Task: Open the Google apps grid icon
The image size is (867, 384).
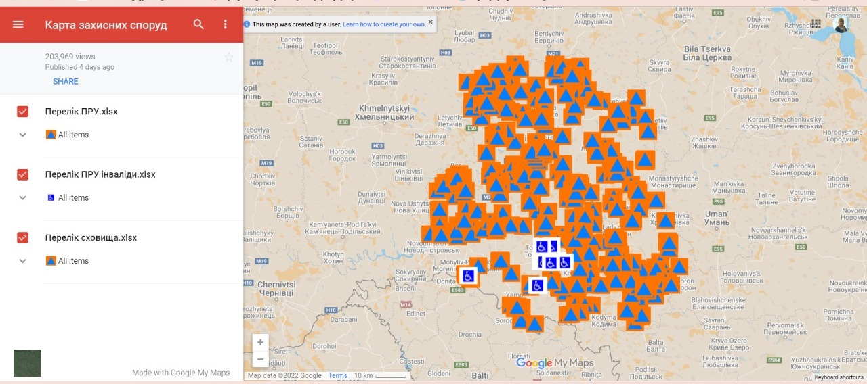Action: tap(816, 24)
